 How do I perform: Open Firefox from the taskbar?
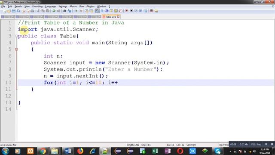coord(80,151)
